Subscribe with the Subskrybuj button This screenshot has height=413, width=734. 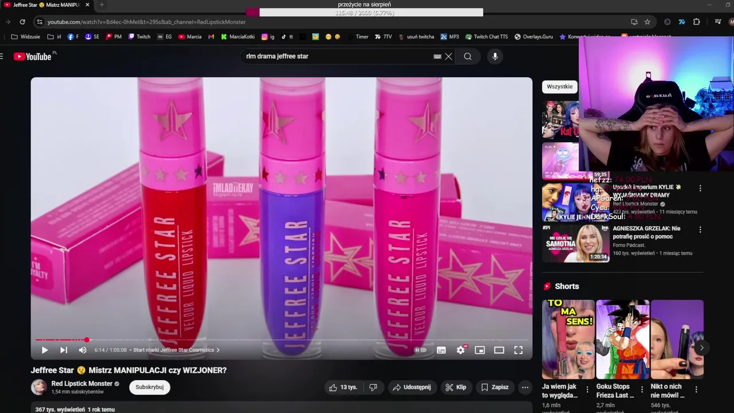click(150, 387)
